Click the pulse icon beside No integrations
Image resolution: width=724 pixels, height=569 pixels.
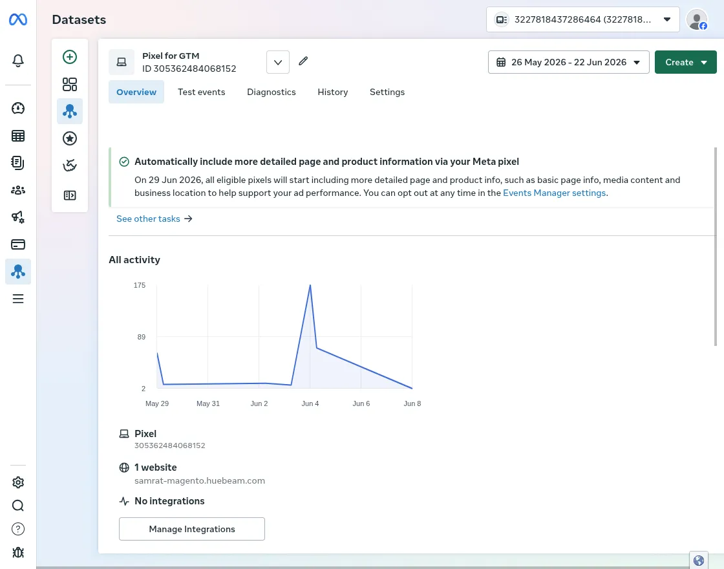tap(123, 501)
